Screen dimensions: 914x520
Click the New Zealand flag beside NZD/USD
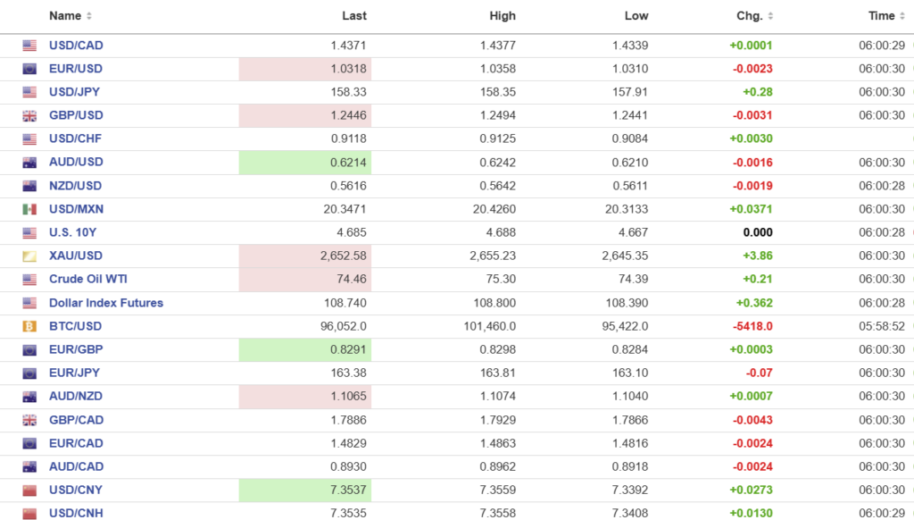[x=29, y=186]
